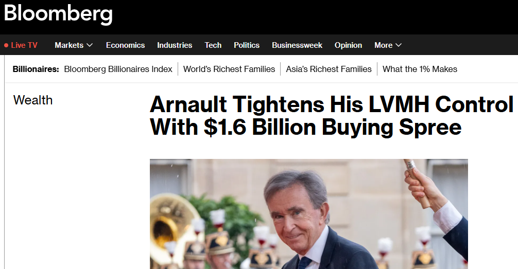
Task: Expand the More menu chevron
Action: (x=399, y=45)
